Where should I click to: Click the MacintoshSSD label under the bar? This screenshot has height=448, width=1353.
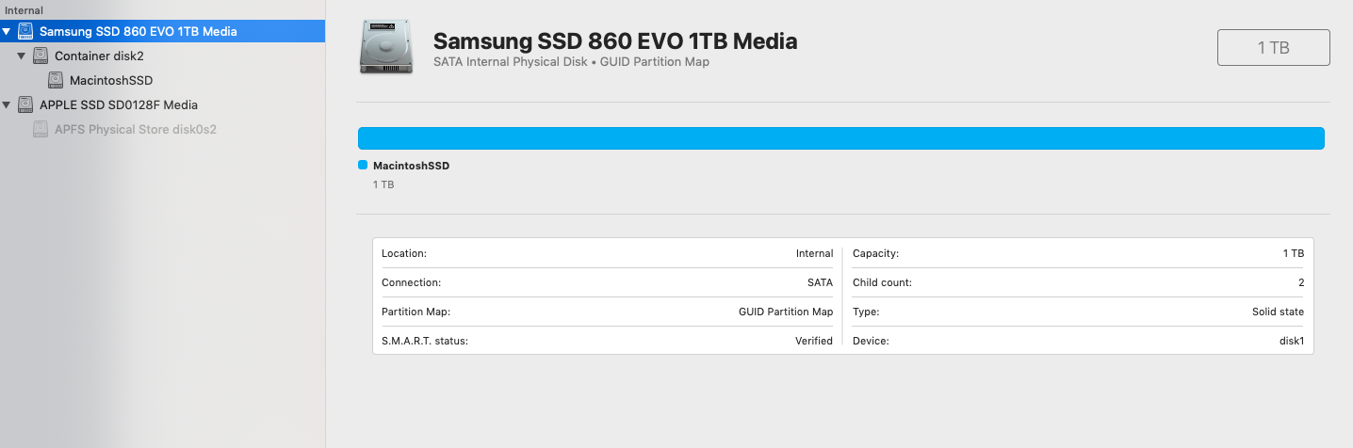click(411, 165)
